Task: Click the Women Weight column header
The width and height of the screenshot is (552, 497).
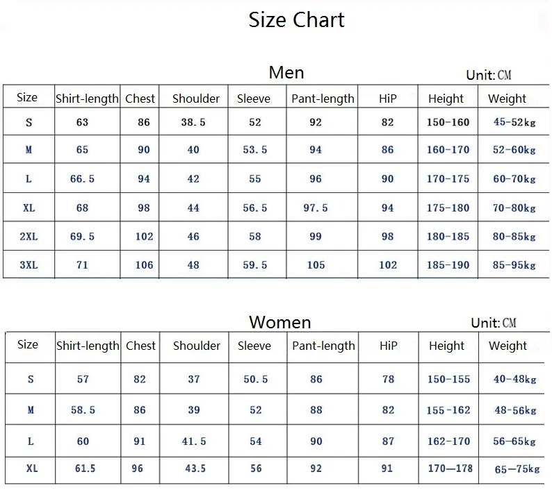Action: (508, 346)
